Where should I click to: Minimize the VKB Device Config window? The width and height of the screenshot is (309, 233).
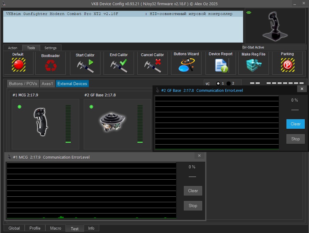tap(295, 4)
